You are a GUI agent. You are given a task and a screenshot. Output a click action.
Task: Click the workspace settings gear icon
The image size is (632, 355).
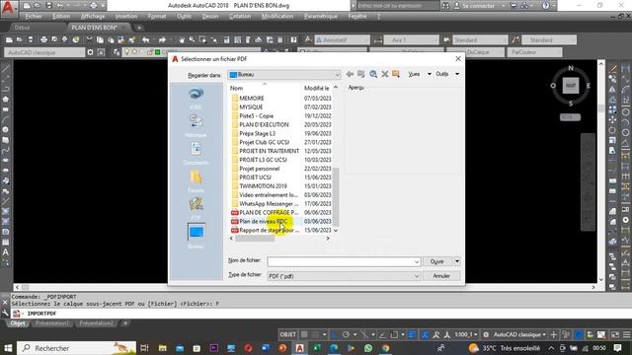[90, 52]
